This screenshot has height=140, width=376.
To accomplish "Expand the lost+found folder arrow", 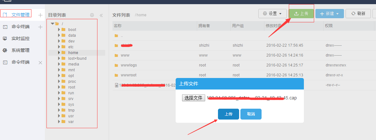I will click(59, 58).
